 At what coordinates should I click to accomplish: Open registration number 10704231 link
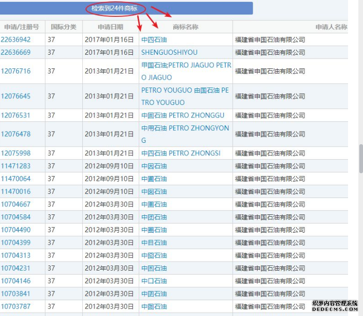point(15,268)
